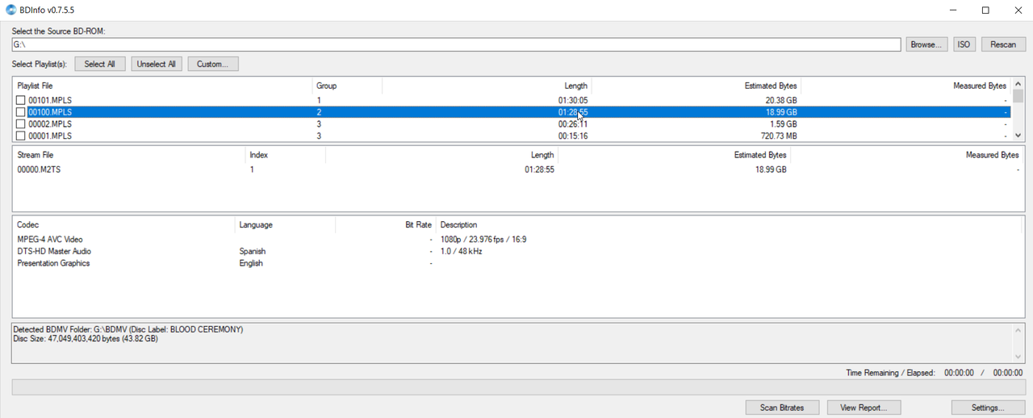Start Scan Bitrates
The width and height of the screenshot is (1033, 418).
pos(782,408)
